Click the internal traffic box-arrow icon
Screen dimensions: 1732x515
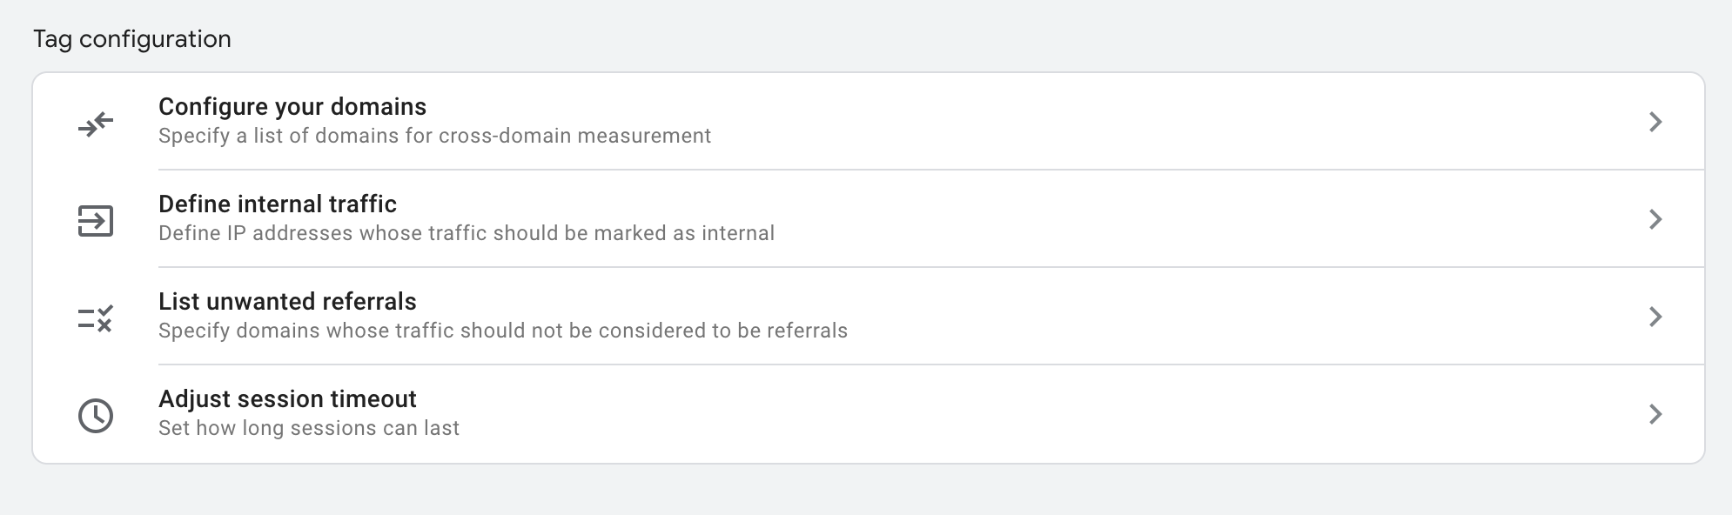[x=96, y=221]
